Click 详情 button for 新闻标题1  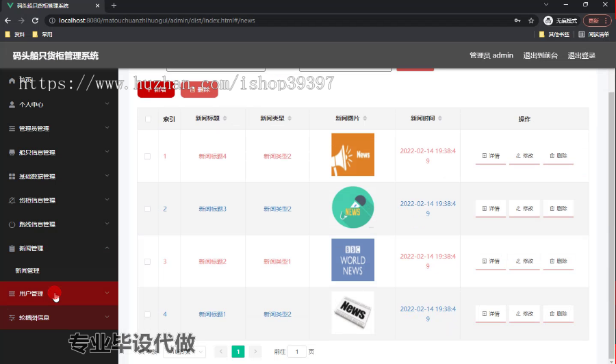coord(491,314)
